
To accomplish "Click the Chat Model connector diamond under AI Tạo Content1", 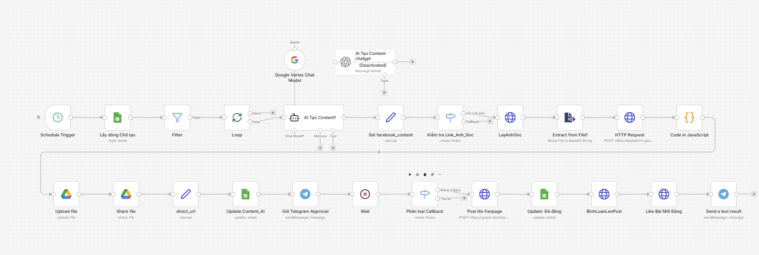I will (x=295, y=130).
